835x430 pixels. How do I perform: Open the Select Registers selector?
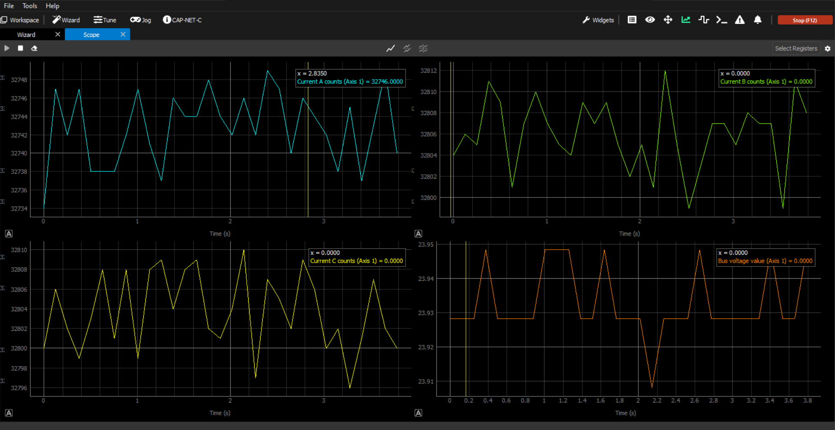796,49
